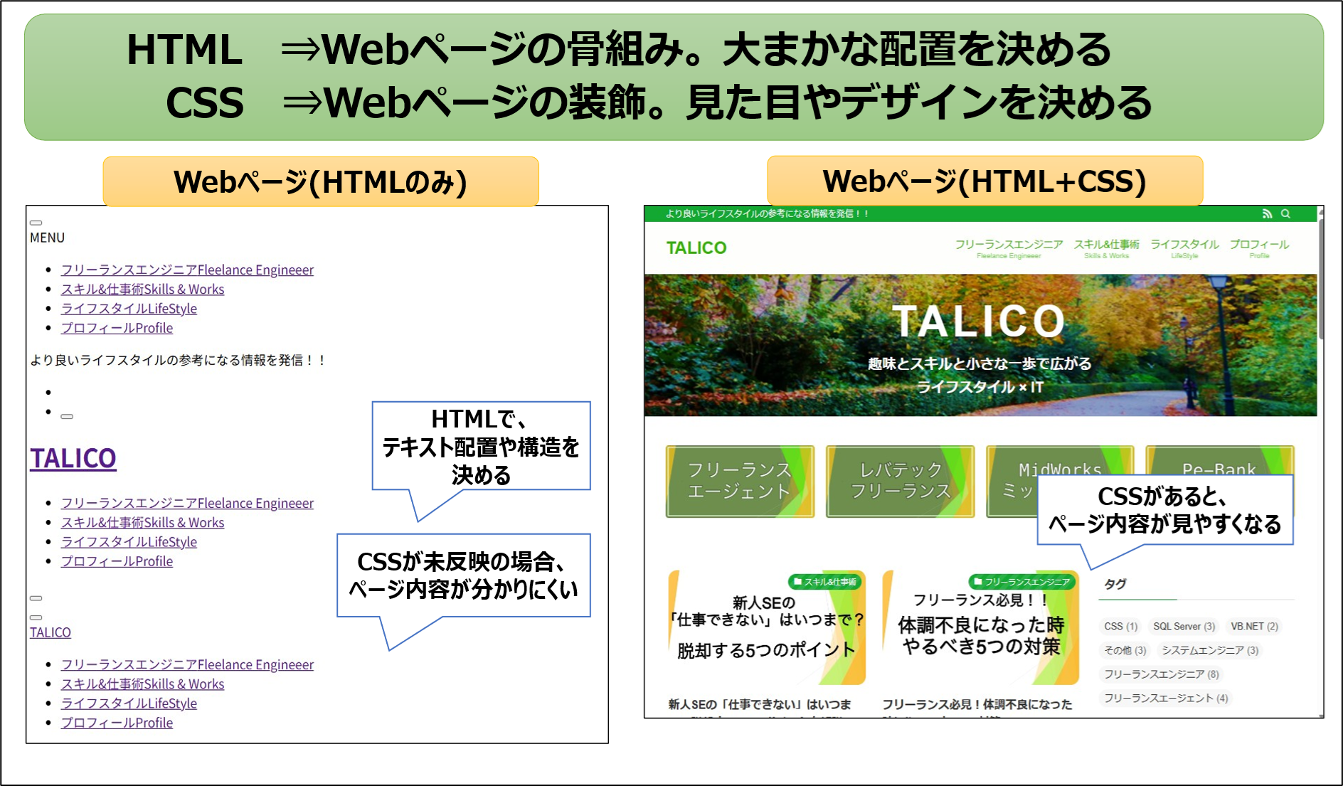Open プロフィール in the styled navigation bar
Screen dimensions: 1343x786
[1258, 248]
